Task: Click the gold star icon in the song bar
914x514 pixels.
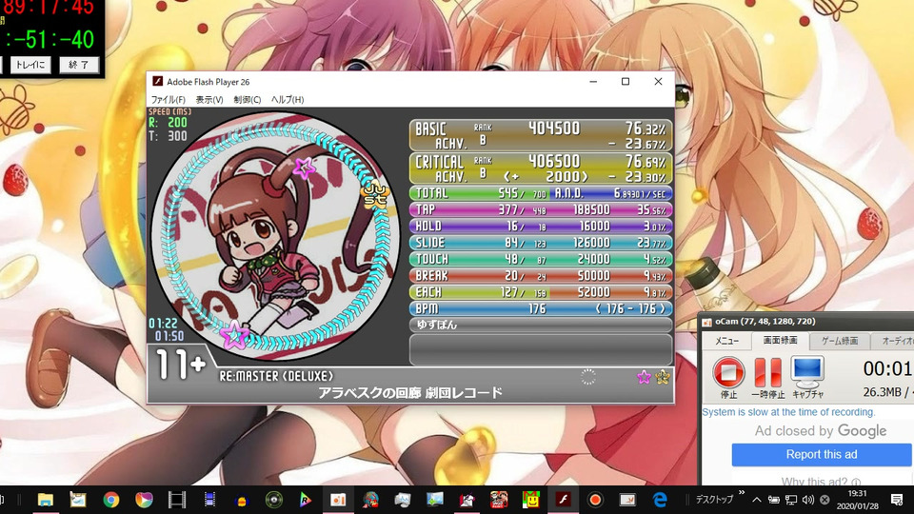Action: 663,377
